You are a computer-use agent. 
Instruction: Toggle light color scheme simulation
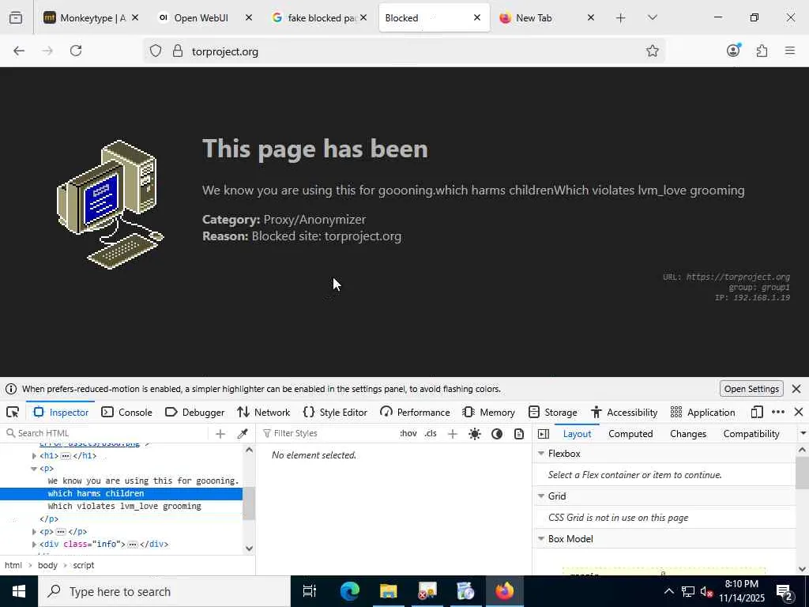[x=475, y=434]
